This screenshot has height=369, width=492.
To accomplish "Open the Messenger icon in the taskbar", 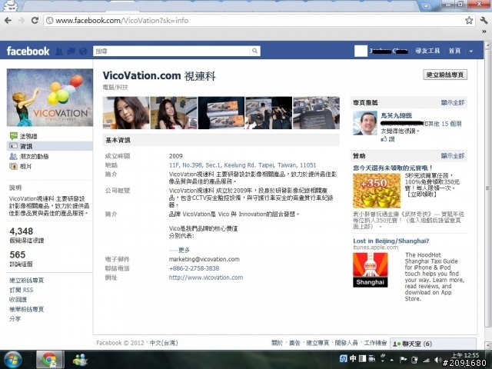I will point(80,360).
